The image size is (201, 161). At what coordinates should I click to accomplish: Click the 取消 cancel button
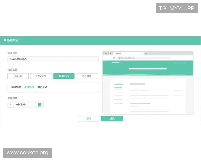click(x=89, y=119)
